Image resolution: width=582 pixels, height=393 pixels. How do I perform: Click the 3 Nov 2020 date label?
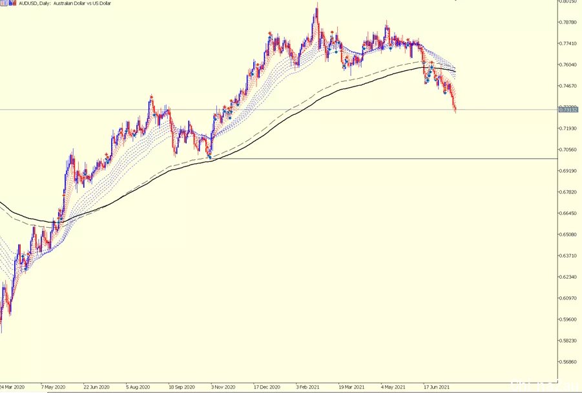(223, 387)
